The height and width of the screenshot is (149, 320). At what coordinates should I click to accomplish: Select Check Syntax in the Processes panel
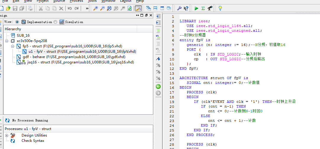(33, 141)
